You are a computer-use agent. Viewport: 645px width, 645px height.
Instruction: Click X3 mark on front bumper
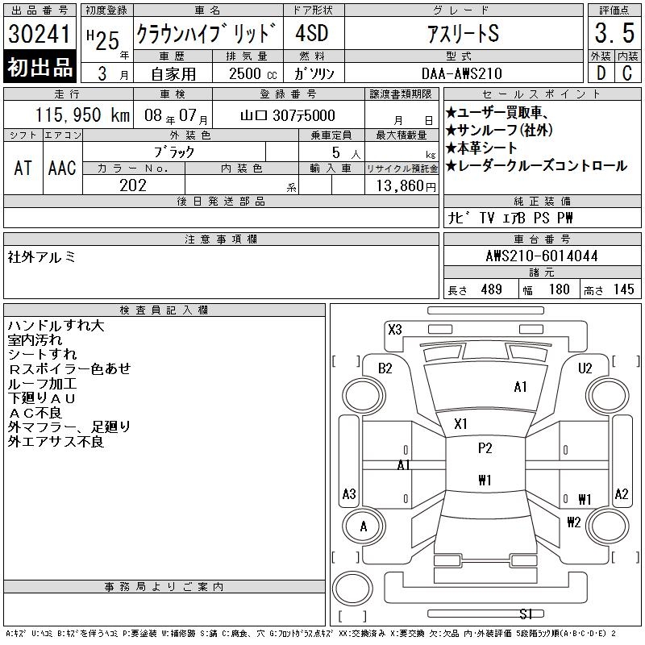tap(395, 330)
